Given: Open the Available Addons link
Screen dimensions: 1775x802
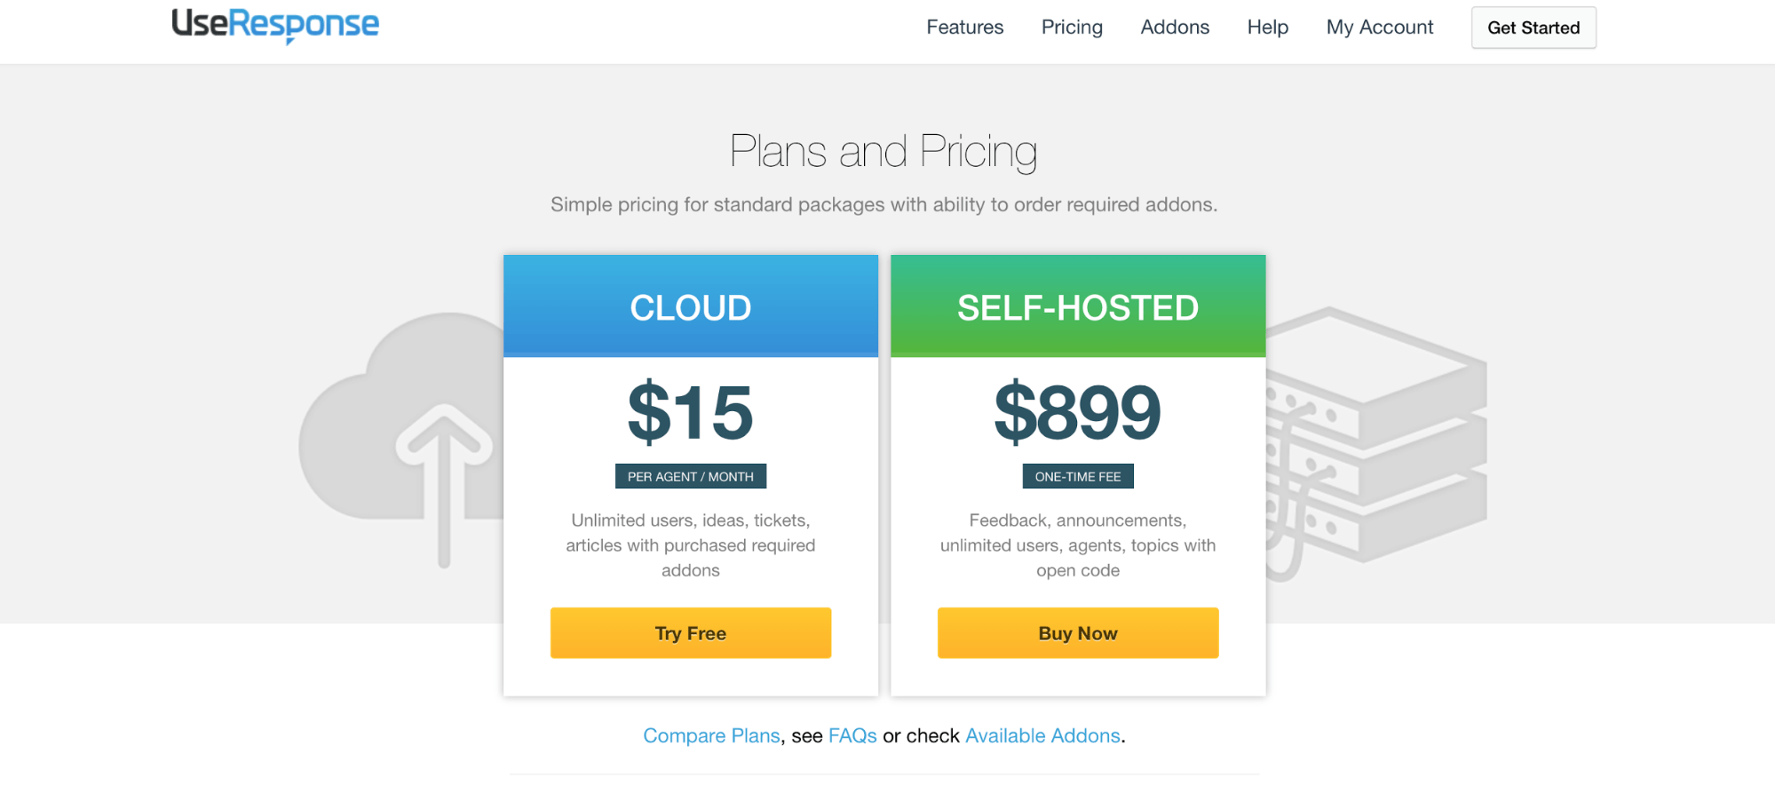Looking at the screenshot, I should click(x=1042, y=736).
